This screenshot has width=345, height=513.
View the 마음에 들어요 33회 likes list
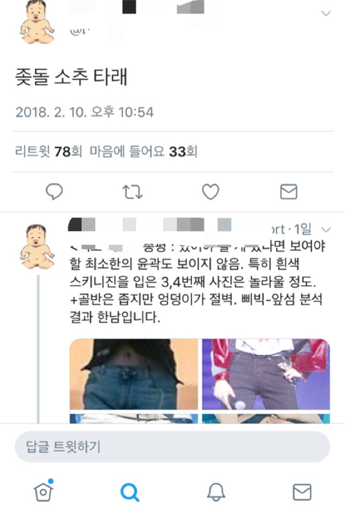coord(143,152)
